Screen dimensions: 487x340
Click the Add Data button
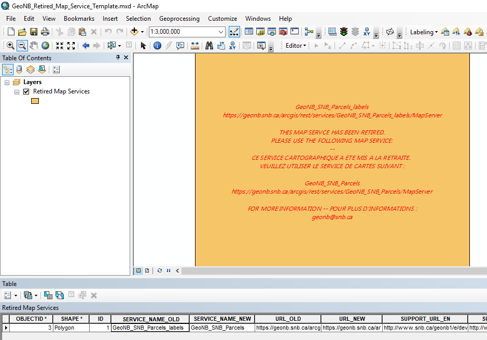(134, 31)
